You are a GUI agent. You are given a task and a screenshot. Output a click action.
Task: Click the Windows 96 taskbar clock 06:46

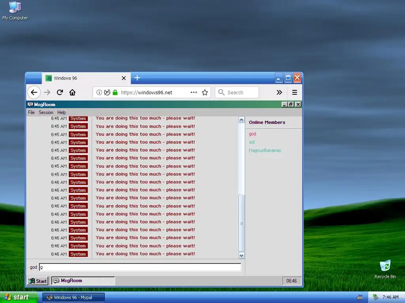[291, 281]
